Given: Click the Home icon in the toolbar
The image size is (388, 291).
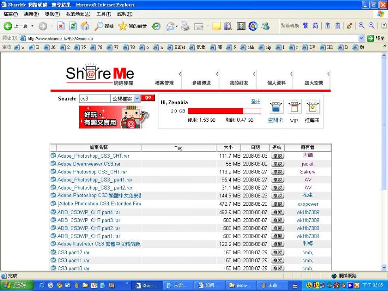Looking at the screenshot, I should pos(84,26).
